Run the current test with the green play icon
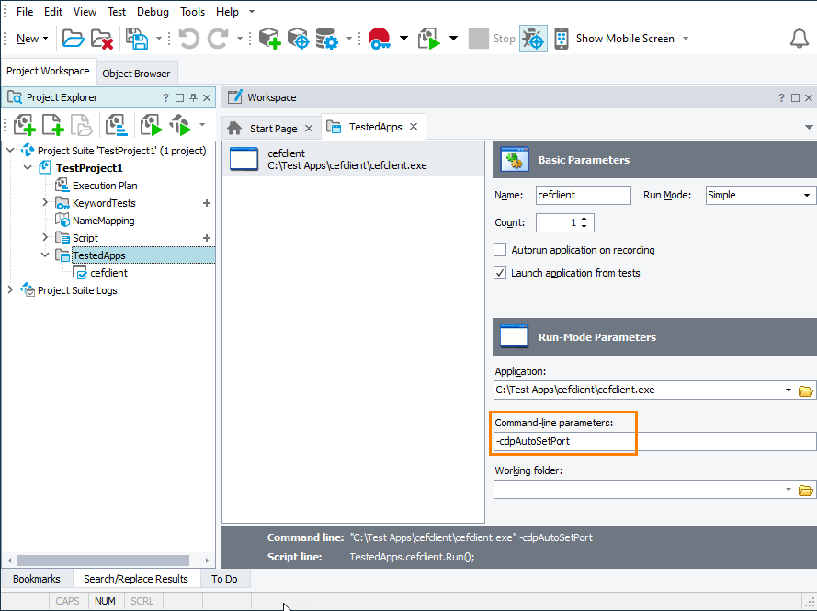 430,38
